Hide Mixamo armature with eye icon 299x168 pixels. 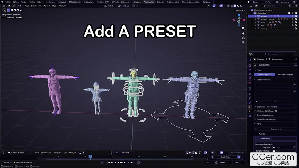pos(292,16)
